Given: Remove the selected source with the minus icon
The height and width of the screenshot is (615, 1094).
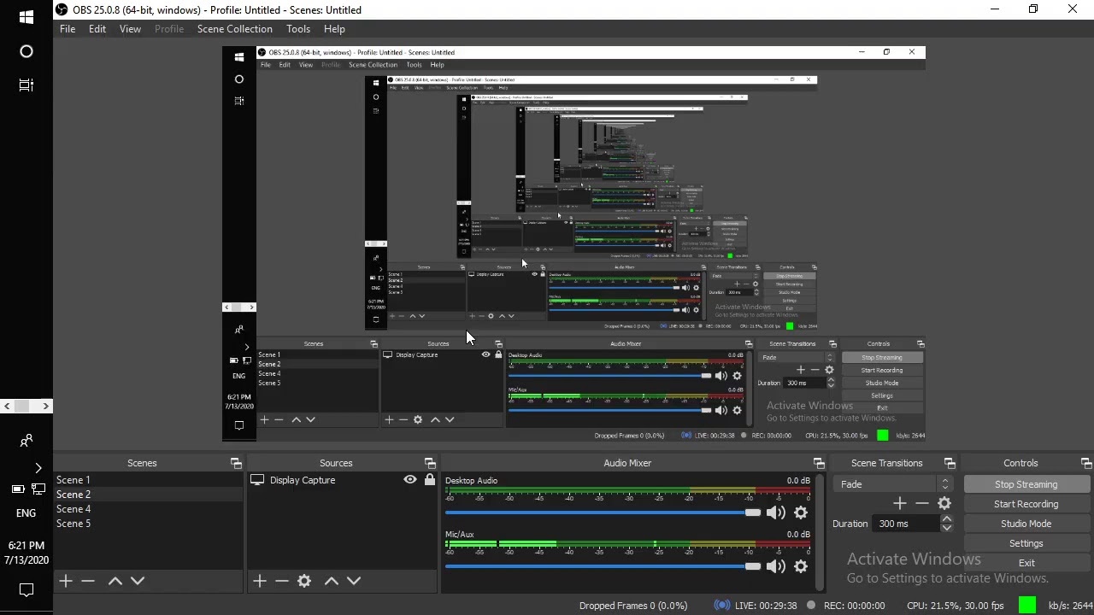Looking at the screenshot, I should (x=282, y=581).
